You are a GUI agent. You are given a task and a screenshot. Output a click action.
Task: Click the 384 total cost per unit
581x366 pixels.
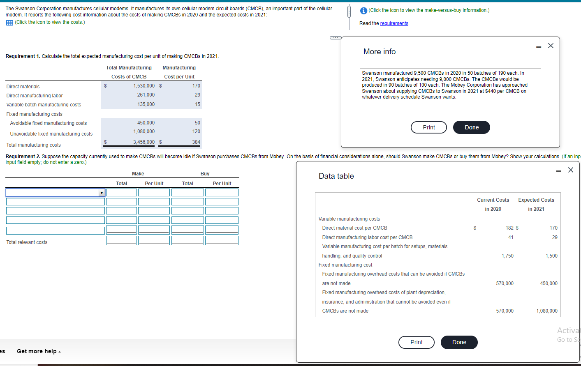coord(196,142)
